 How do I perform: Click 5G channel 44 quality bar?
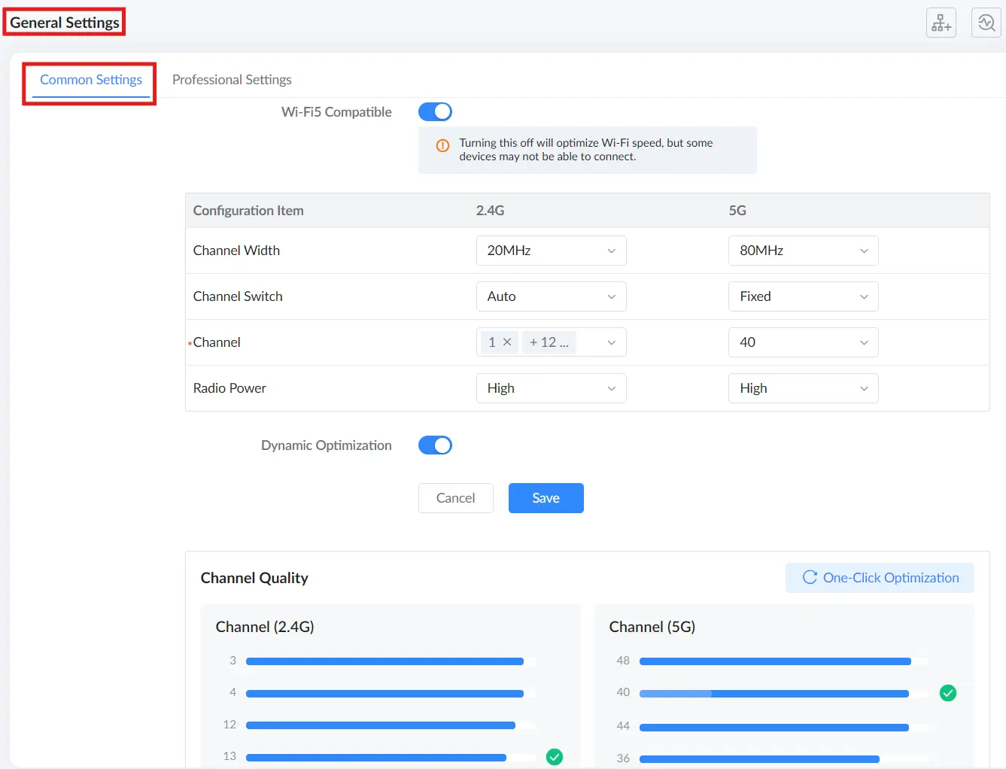coord(784,727)
